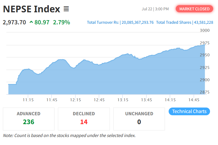Viewport: 218px width, 145px height.
Task: Click the green up-arrow change indicator
Action: (x=31, y=22)
